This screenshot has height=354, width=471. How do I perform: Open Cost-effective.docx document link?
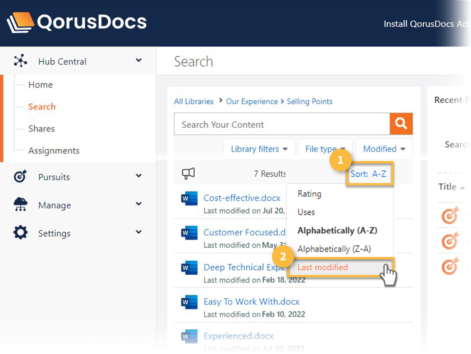(x=242, y=198)
